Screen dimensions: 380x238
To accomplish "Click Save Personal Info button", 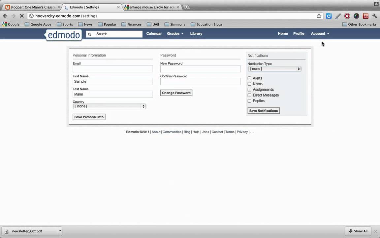I will tap(89, 117).
